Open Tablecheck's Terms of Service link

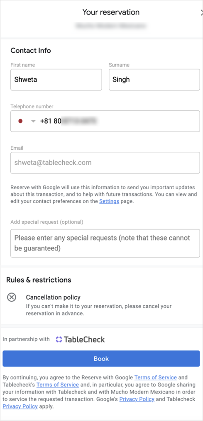point(58,384)
